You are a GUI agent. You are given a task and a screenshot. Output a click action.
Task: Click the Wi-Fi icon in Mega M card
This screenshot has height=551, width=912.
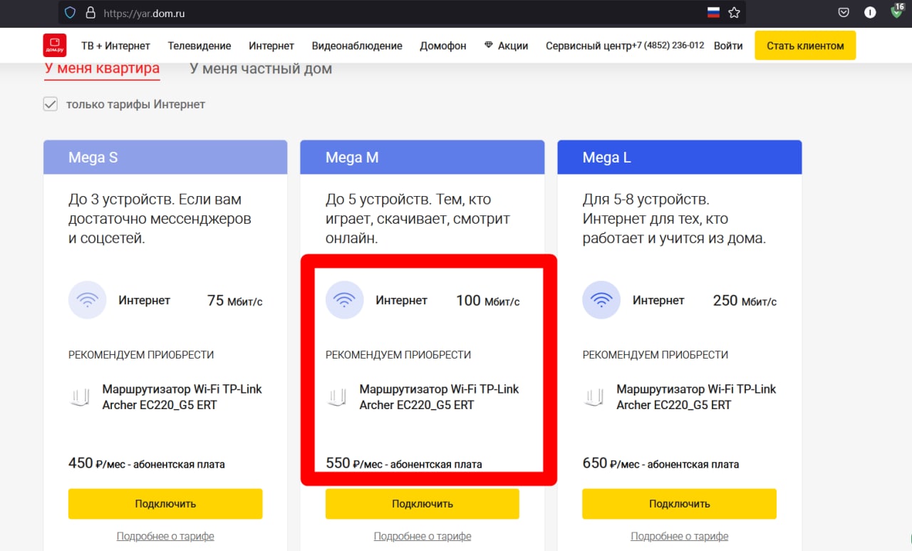(x=345, y=300)
